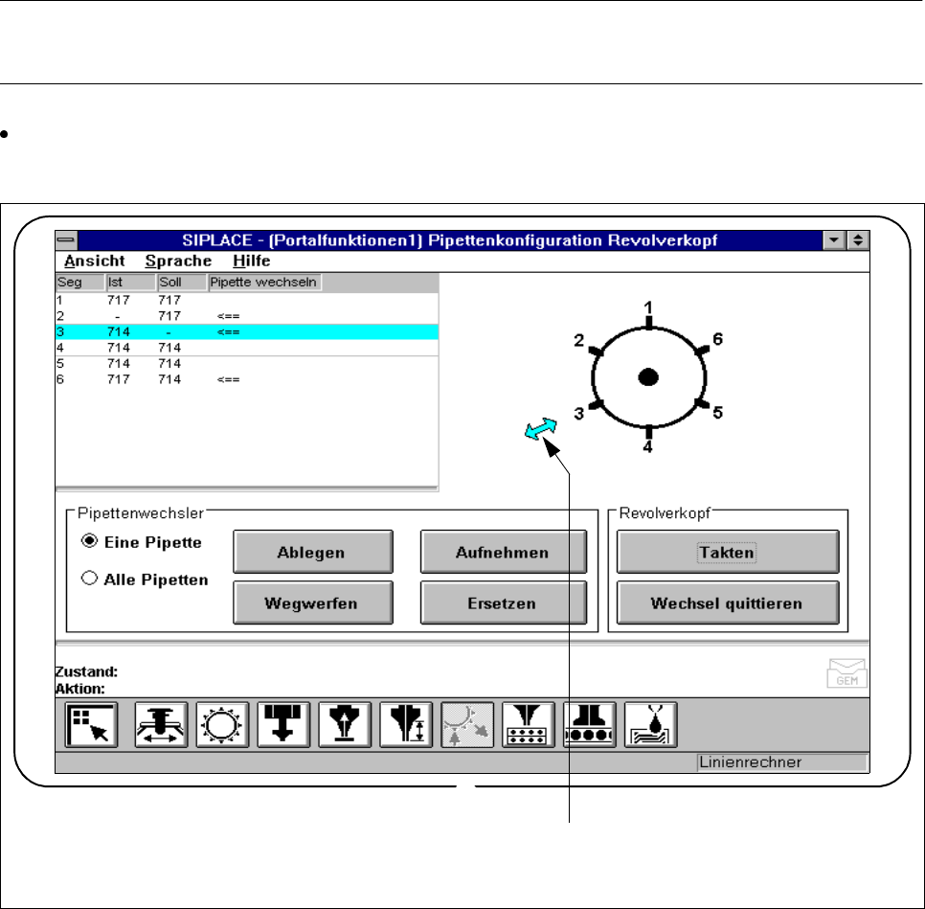
Task: Click the window selection icon with cursor arrow
Action: tap(91, 725)
